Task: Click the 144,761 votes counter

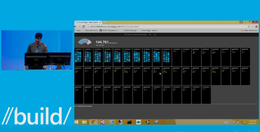Action: [x=102, y=42]
